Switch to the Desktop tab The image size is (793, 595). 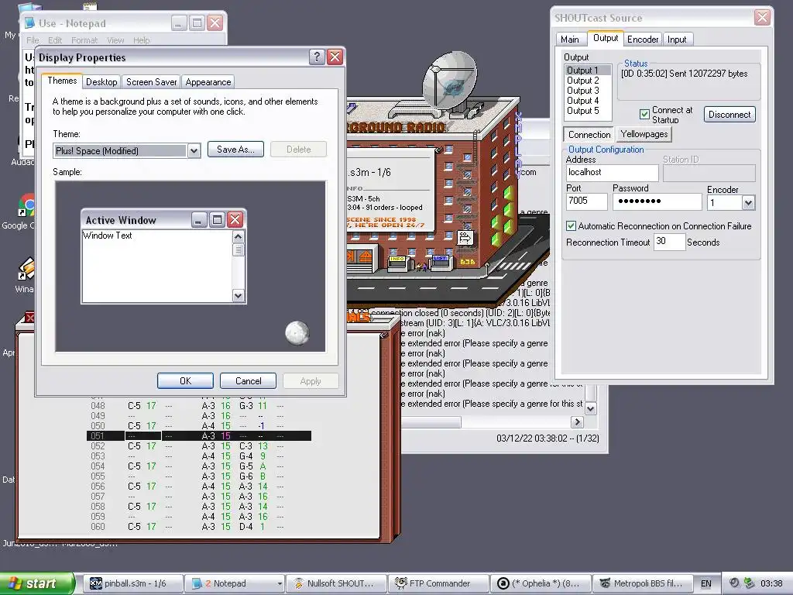[101, 82]
